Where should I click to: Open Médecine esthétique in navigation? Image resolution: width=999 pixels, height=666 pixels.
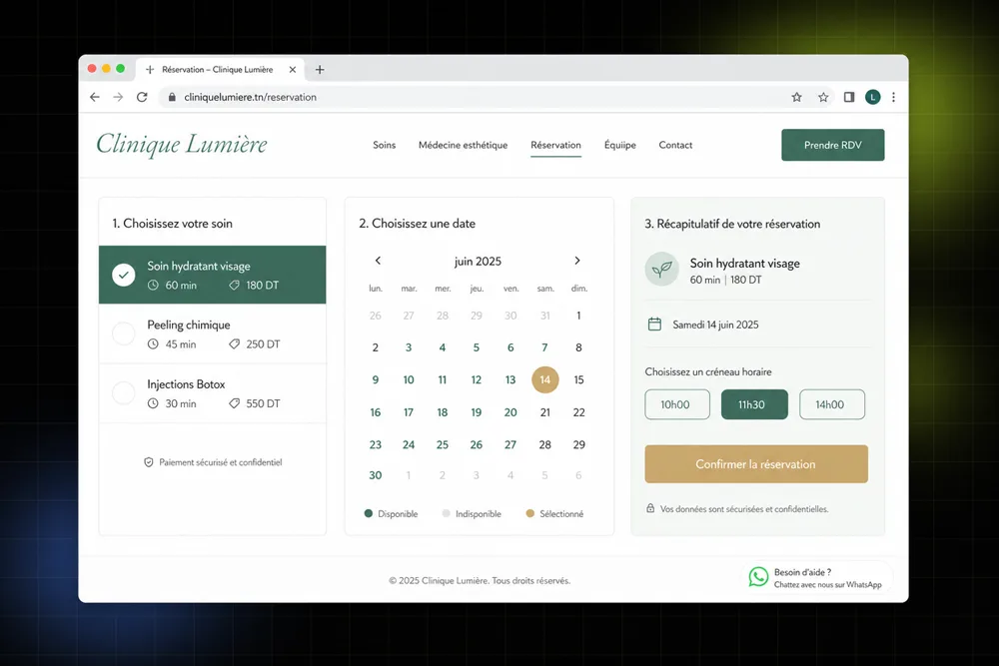coord(464,145)
